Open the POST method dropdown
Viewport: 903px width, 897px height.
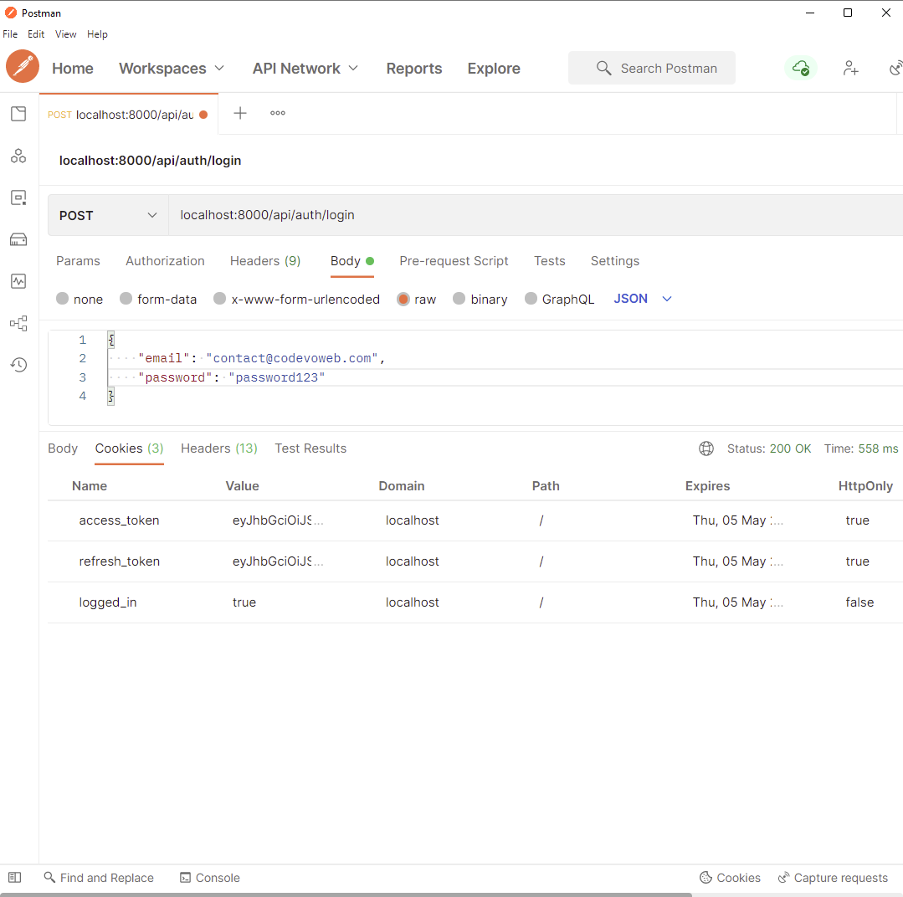click(x=108, y=215)
